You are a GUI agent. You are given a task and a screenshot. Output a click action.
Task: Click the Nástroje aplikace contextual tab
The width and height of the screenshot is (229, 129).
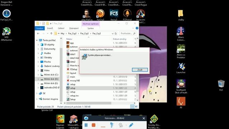coord(91,24)
